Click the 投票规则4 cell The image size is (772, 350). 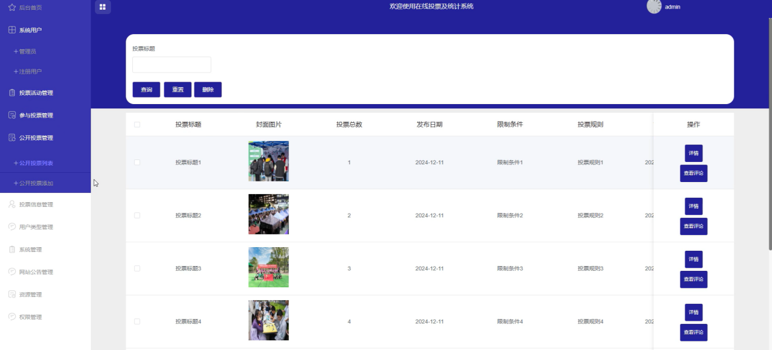click(x=590, y=321)
